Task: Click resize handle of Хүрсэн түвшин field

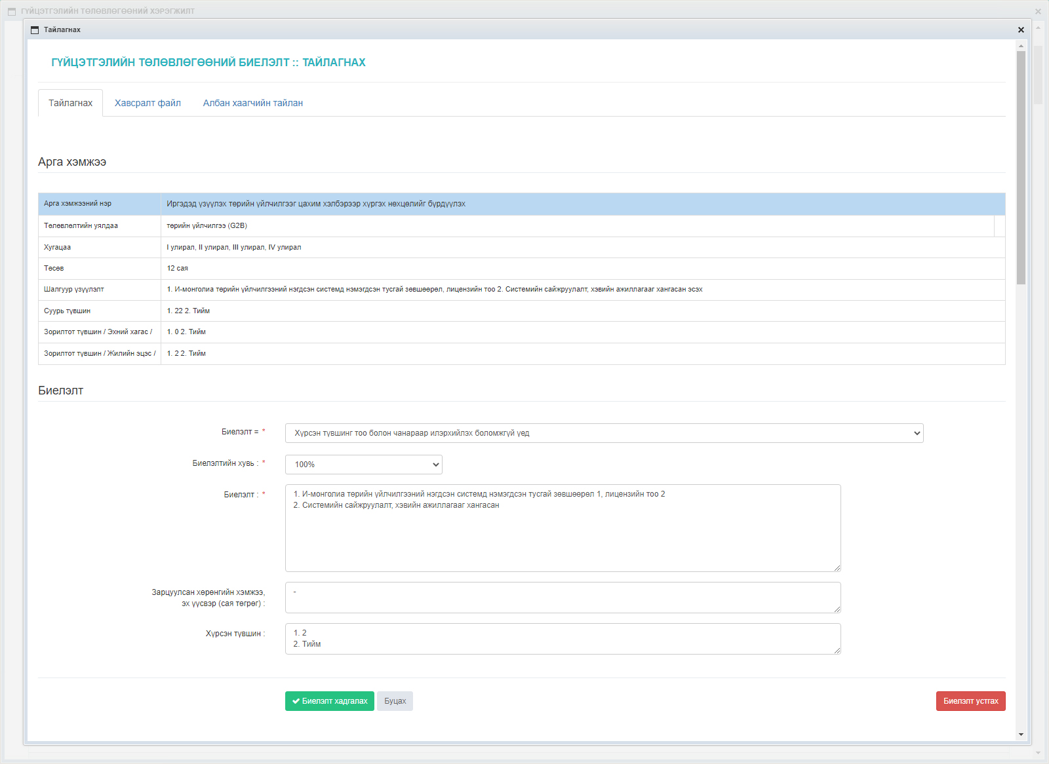Action: pyautogui.click(x=837, y=651)
